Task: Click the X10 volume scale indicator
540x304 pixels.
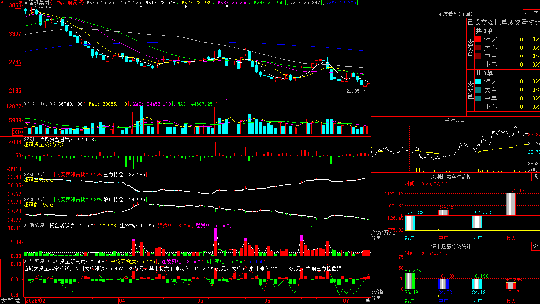Action: [x=18, y=132]
